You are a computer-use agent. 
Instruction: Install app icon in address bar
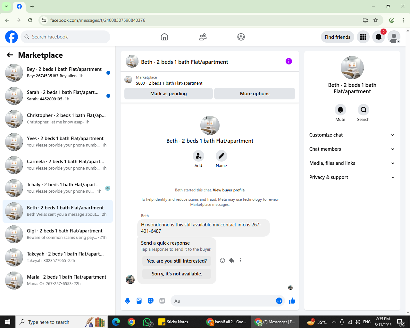coord(365,20)
